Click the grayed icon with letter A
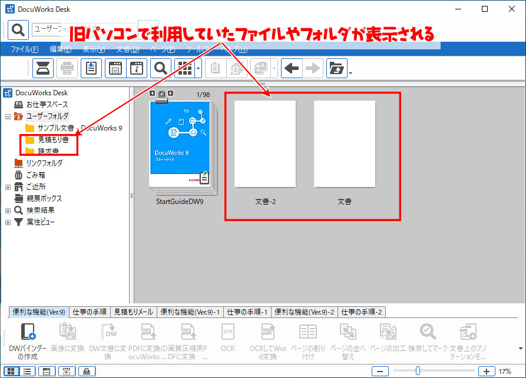526x378 pixels. click(x=261, y=68)
